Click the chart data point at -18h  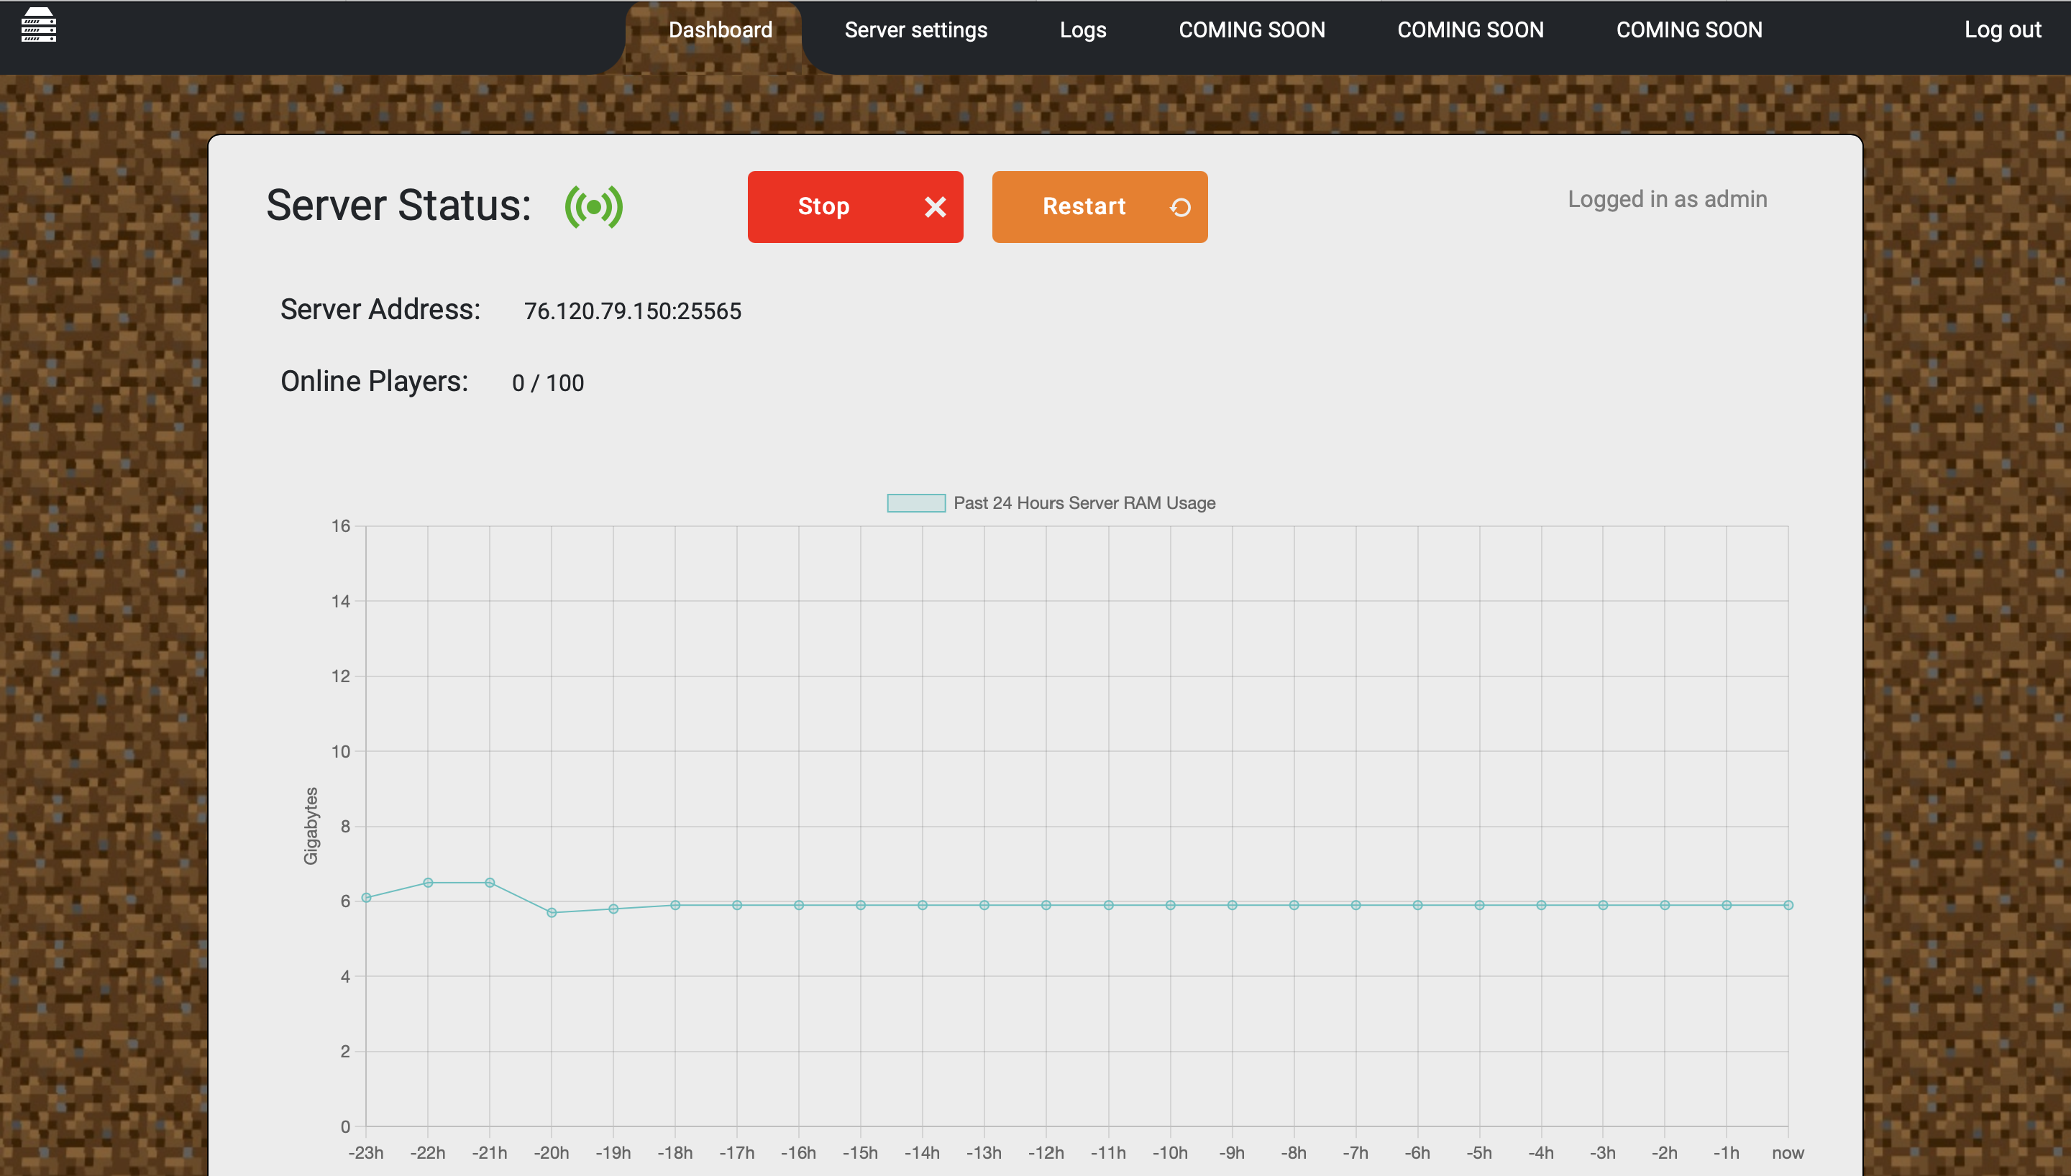click(675, 906)
